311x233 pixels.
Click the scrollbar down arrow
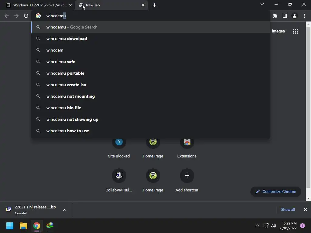308,198
